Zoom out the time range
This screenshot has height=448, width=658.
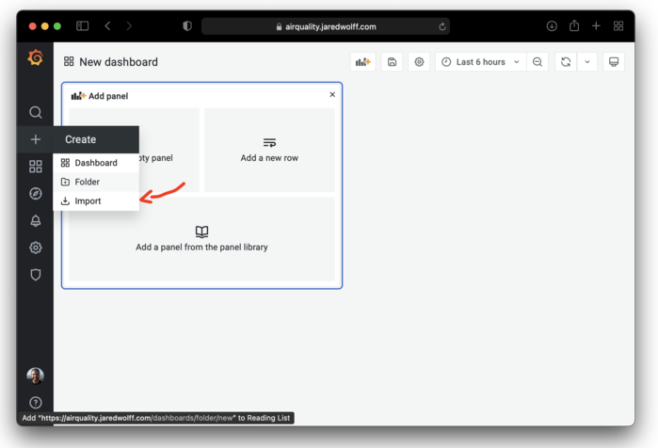(538, 62)
